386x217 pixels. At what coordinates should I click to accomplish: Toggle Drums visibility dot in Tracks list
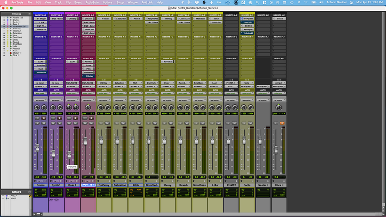click(x=4, y=20)
